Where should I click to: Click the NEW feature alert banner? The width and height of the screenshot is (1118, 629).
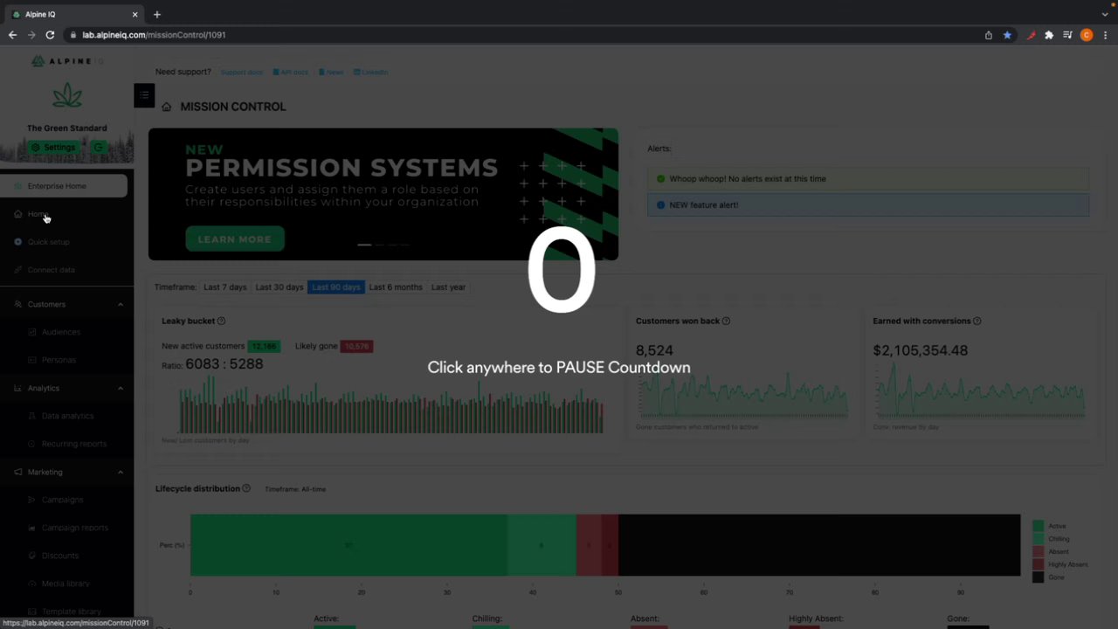[x=868, y=205]
